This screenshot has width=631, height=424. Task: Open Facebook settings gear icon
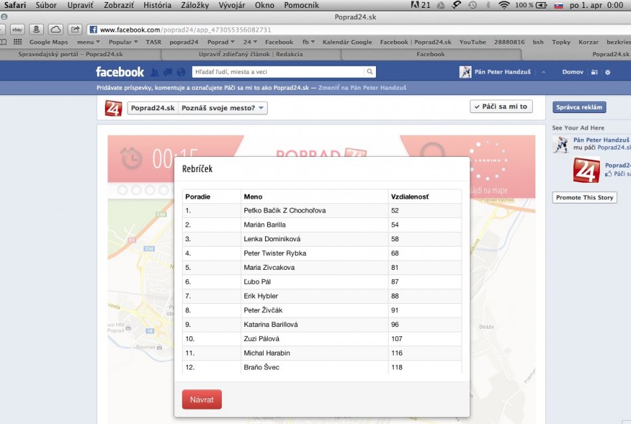(x=607, y=72)
